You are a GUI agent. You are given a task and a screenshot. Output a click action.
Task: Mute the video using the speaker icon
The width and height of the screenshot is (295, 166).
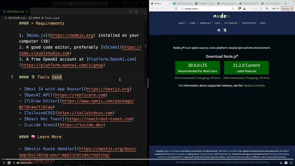pos(18,163)
